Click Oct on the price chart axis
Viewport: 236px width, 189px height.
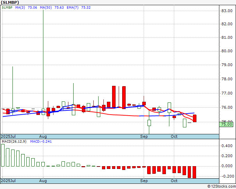click(174, 136)
